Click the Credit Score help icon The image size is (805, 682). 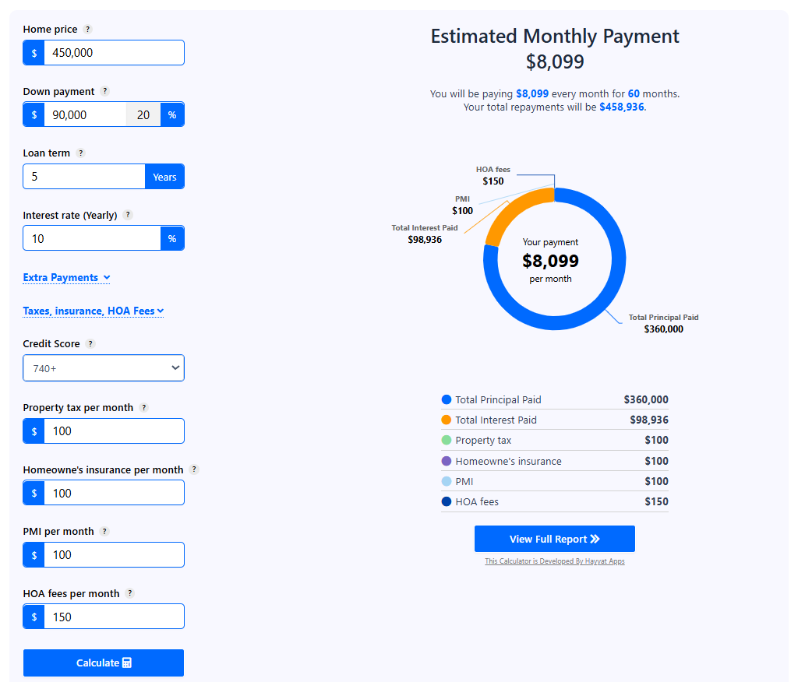[91, 343]
